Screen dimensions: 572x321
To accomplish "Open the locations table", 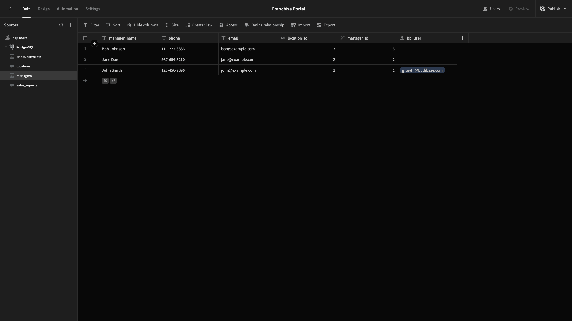I will pos(39,66).
